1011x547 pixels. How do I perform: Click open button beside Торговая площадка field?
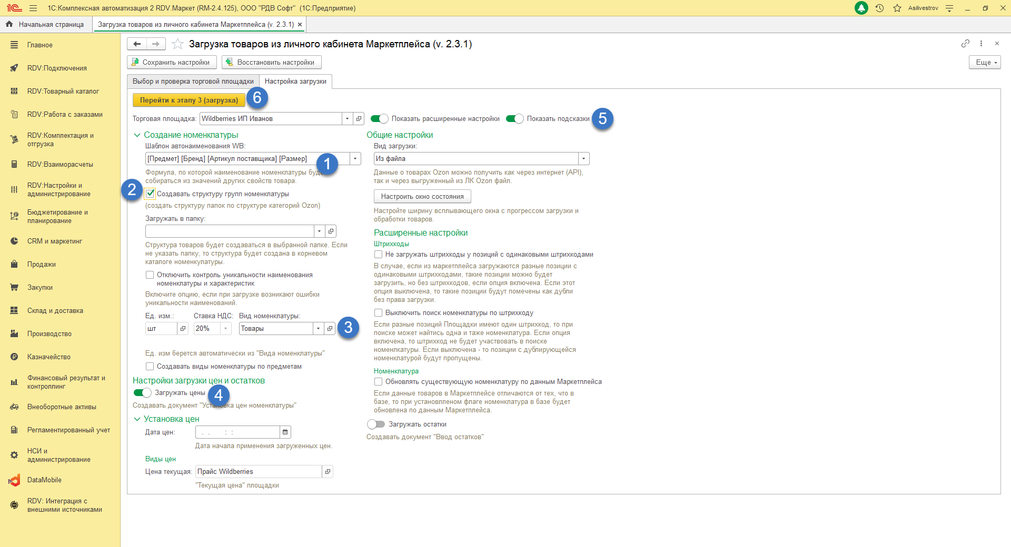(359, 119)
